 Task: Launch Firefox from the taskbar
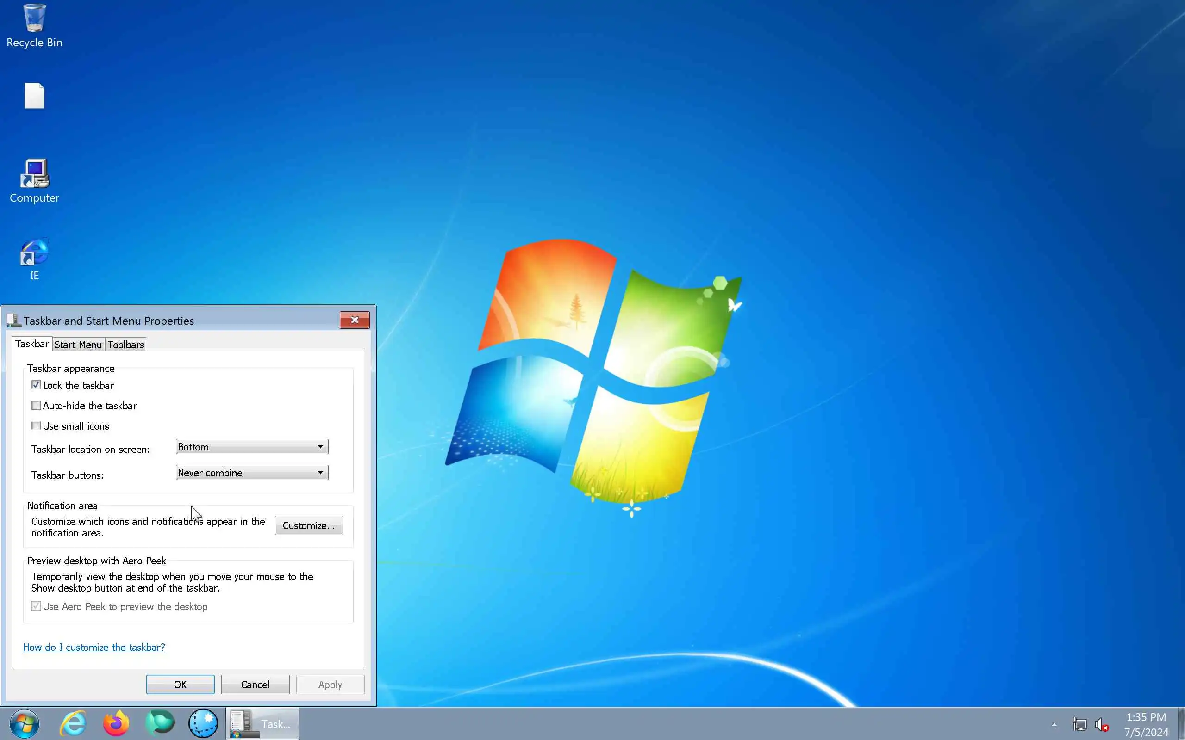coord(116,723)
